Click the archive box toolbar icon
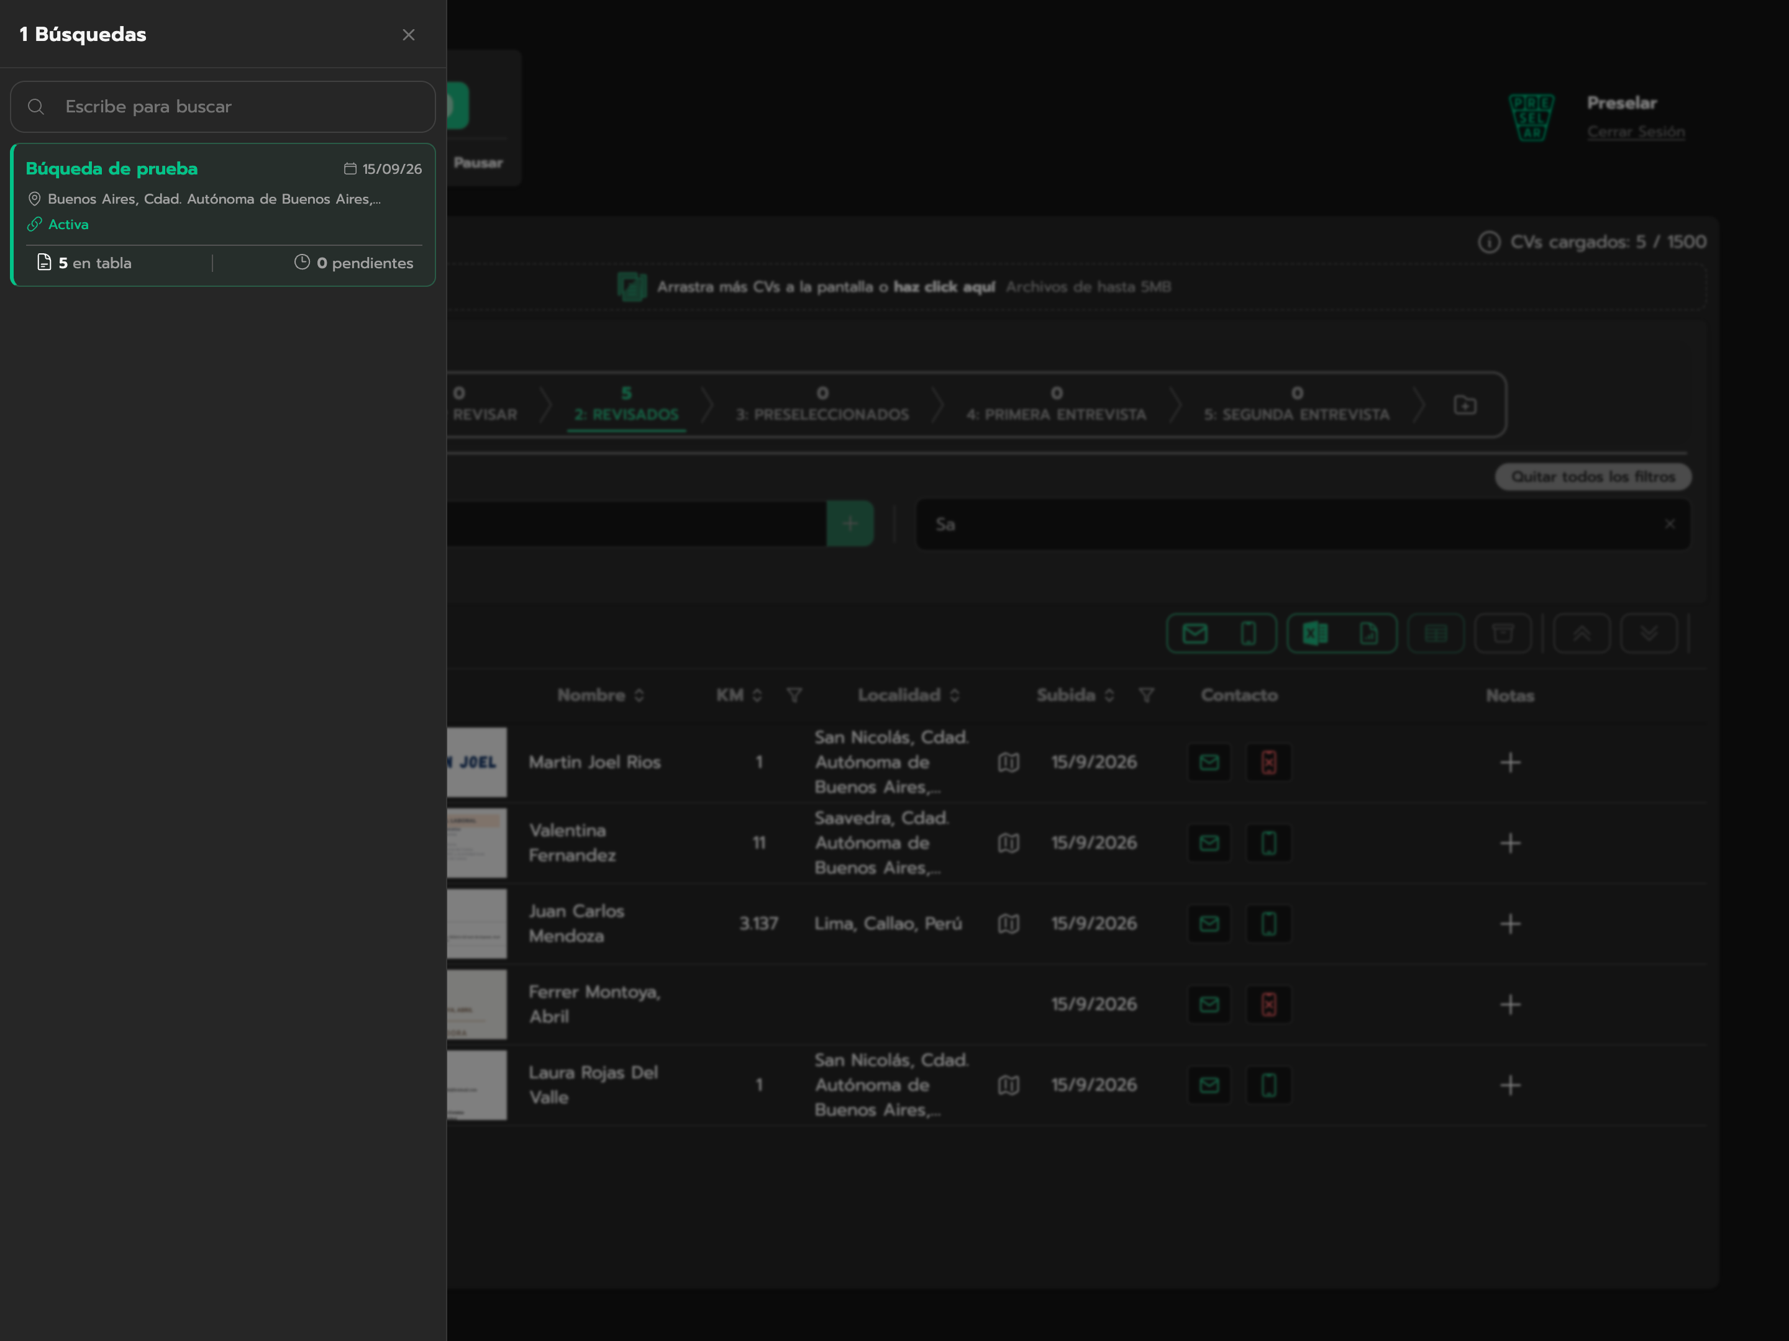 pos(1503,633)
